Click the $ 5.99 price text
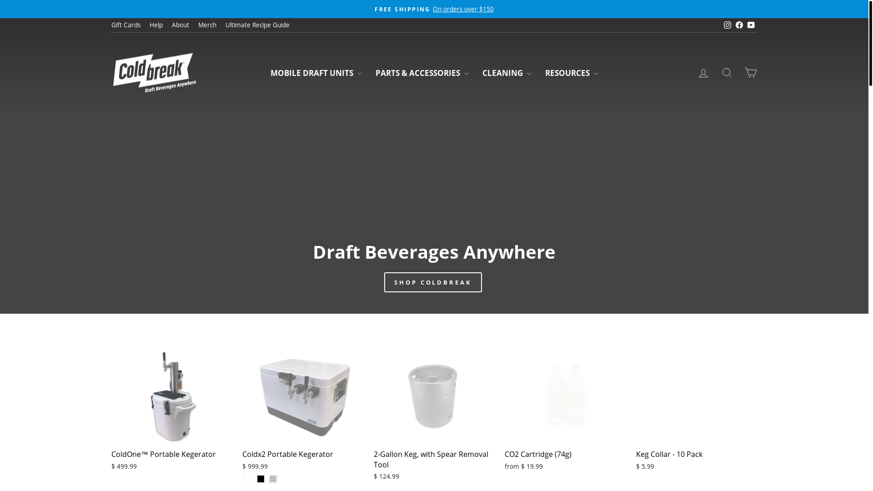873x491 pixels. pos(645,466)
